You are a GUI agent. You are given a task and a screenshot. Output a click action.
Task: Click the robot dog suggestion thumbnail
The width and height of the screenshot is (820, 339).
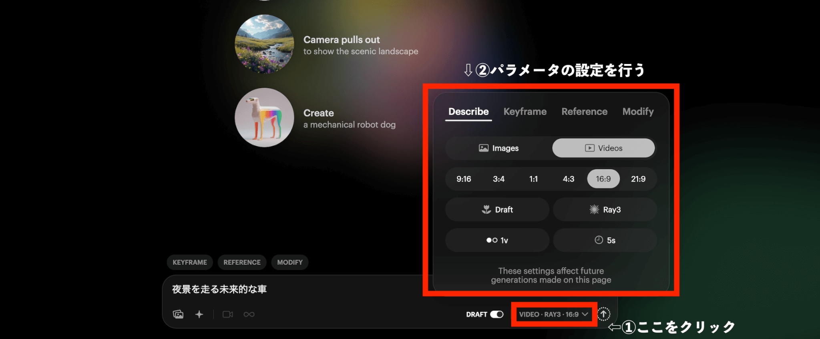(x=264, y=118)
